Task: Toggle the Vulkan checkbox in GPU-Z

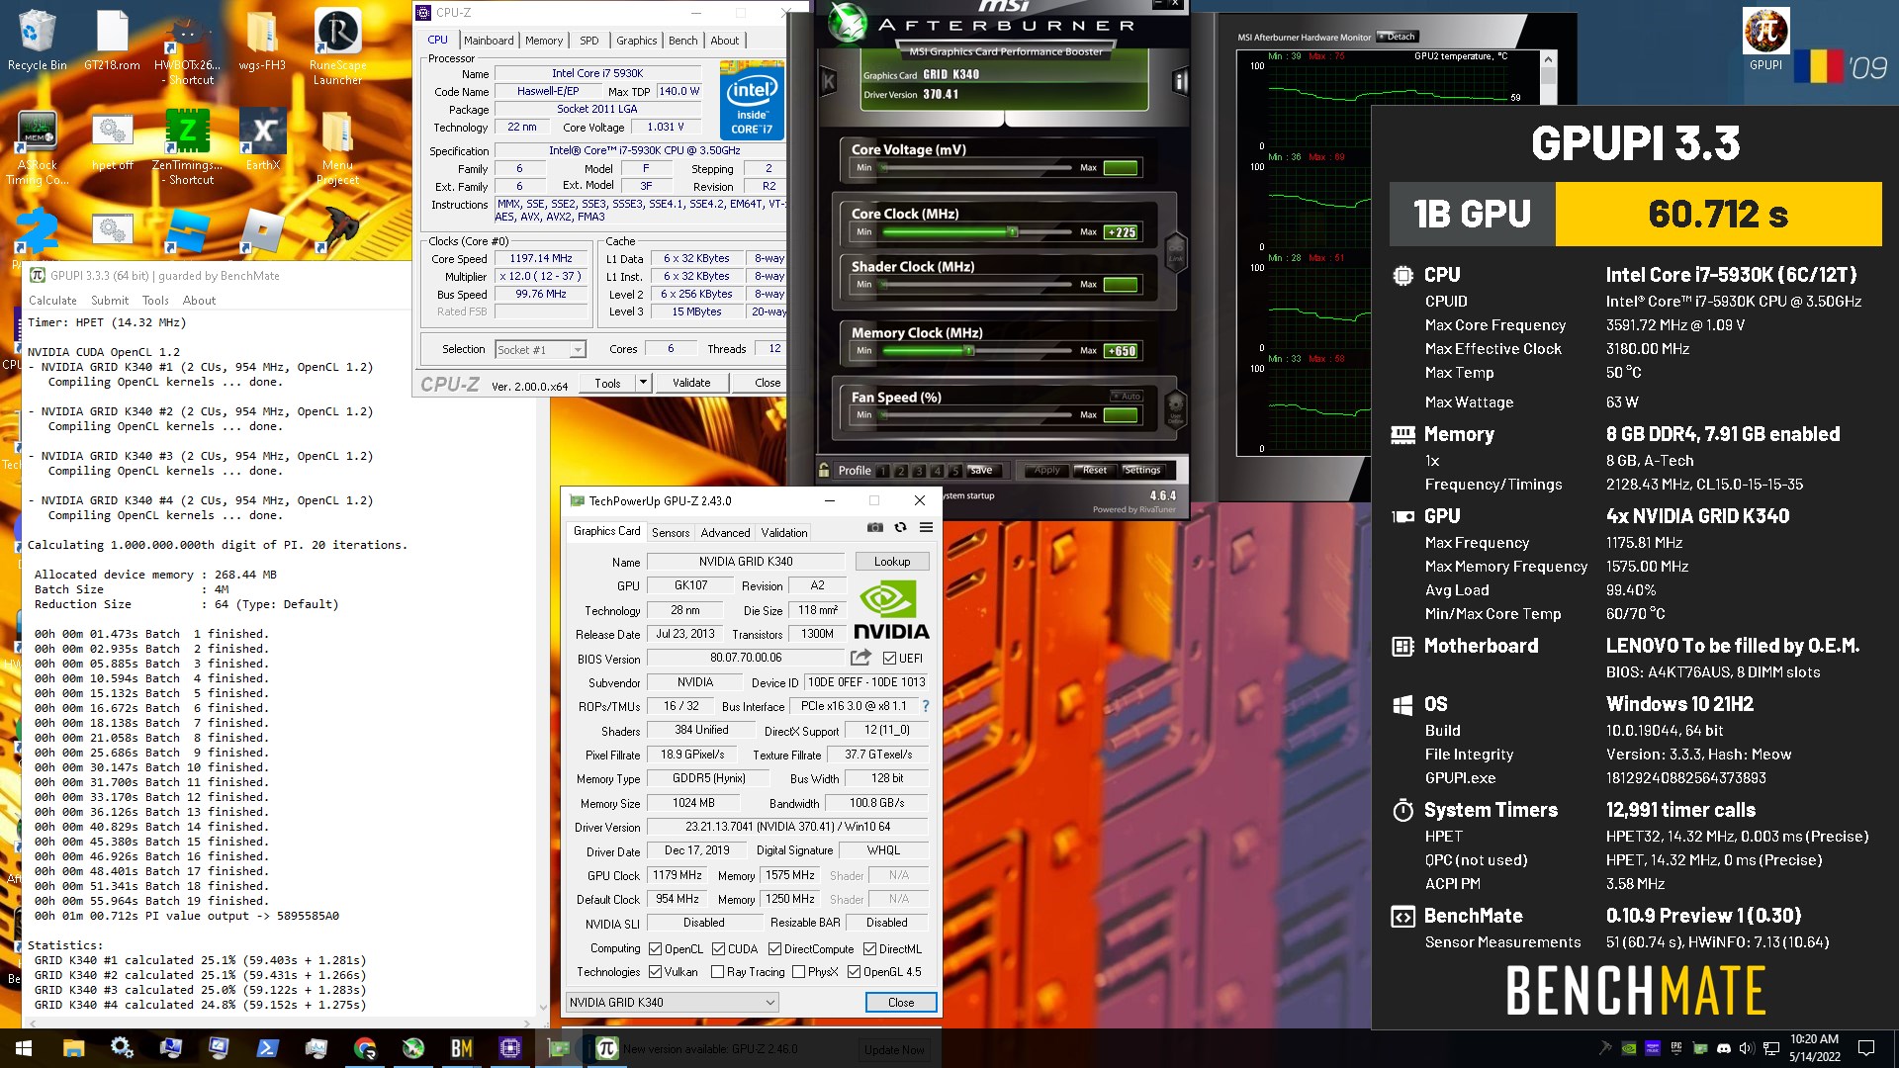Action: [x=655, y=972]
